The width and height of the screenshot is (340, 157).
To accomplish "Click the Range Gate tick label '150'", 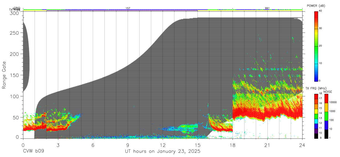I will (15, 75).
